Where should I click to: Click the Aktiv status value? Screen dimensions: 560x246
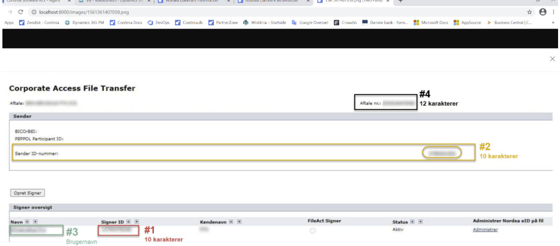[397, 230]
